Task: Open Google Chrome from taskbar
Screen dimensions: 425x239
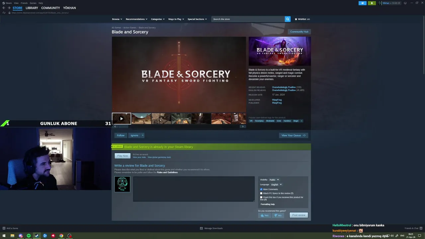Action: (61, 236)
